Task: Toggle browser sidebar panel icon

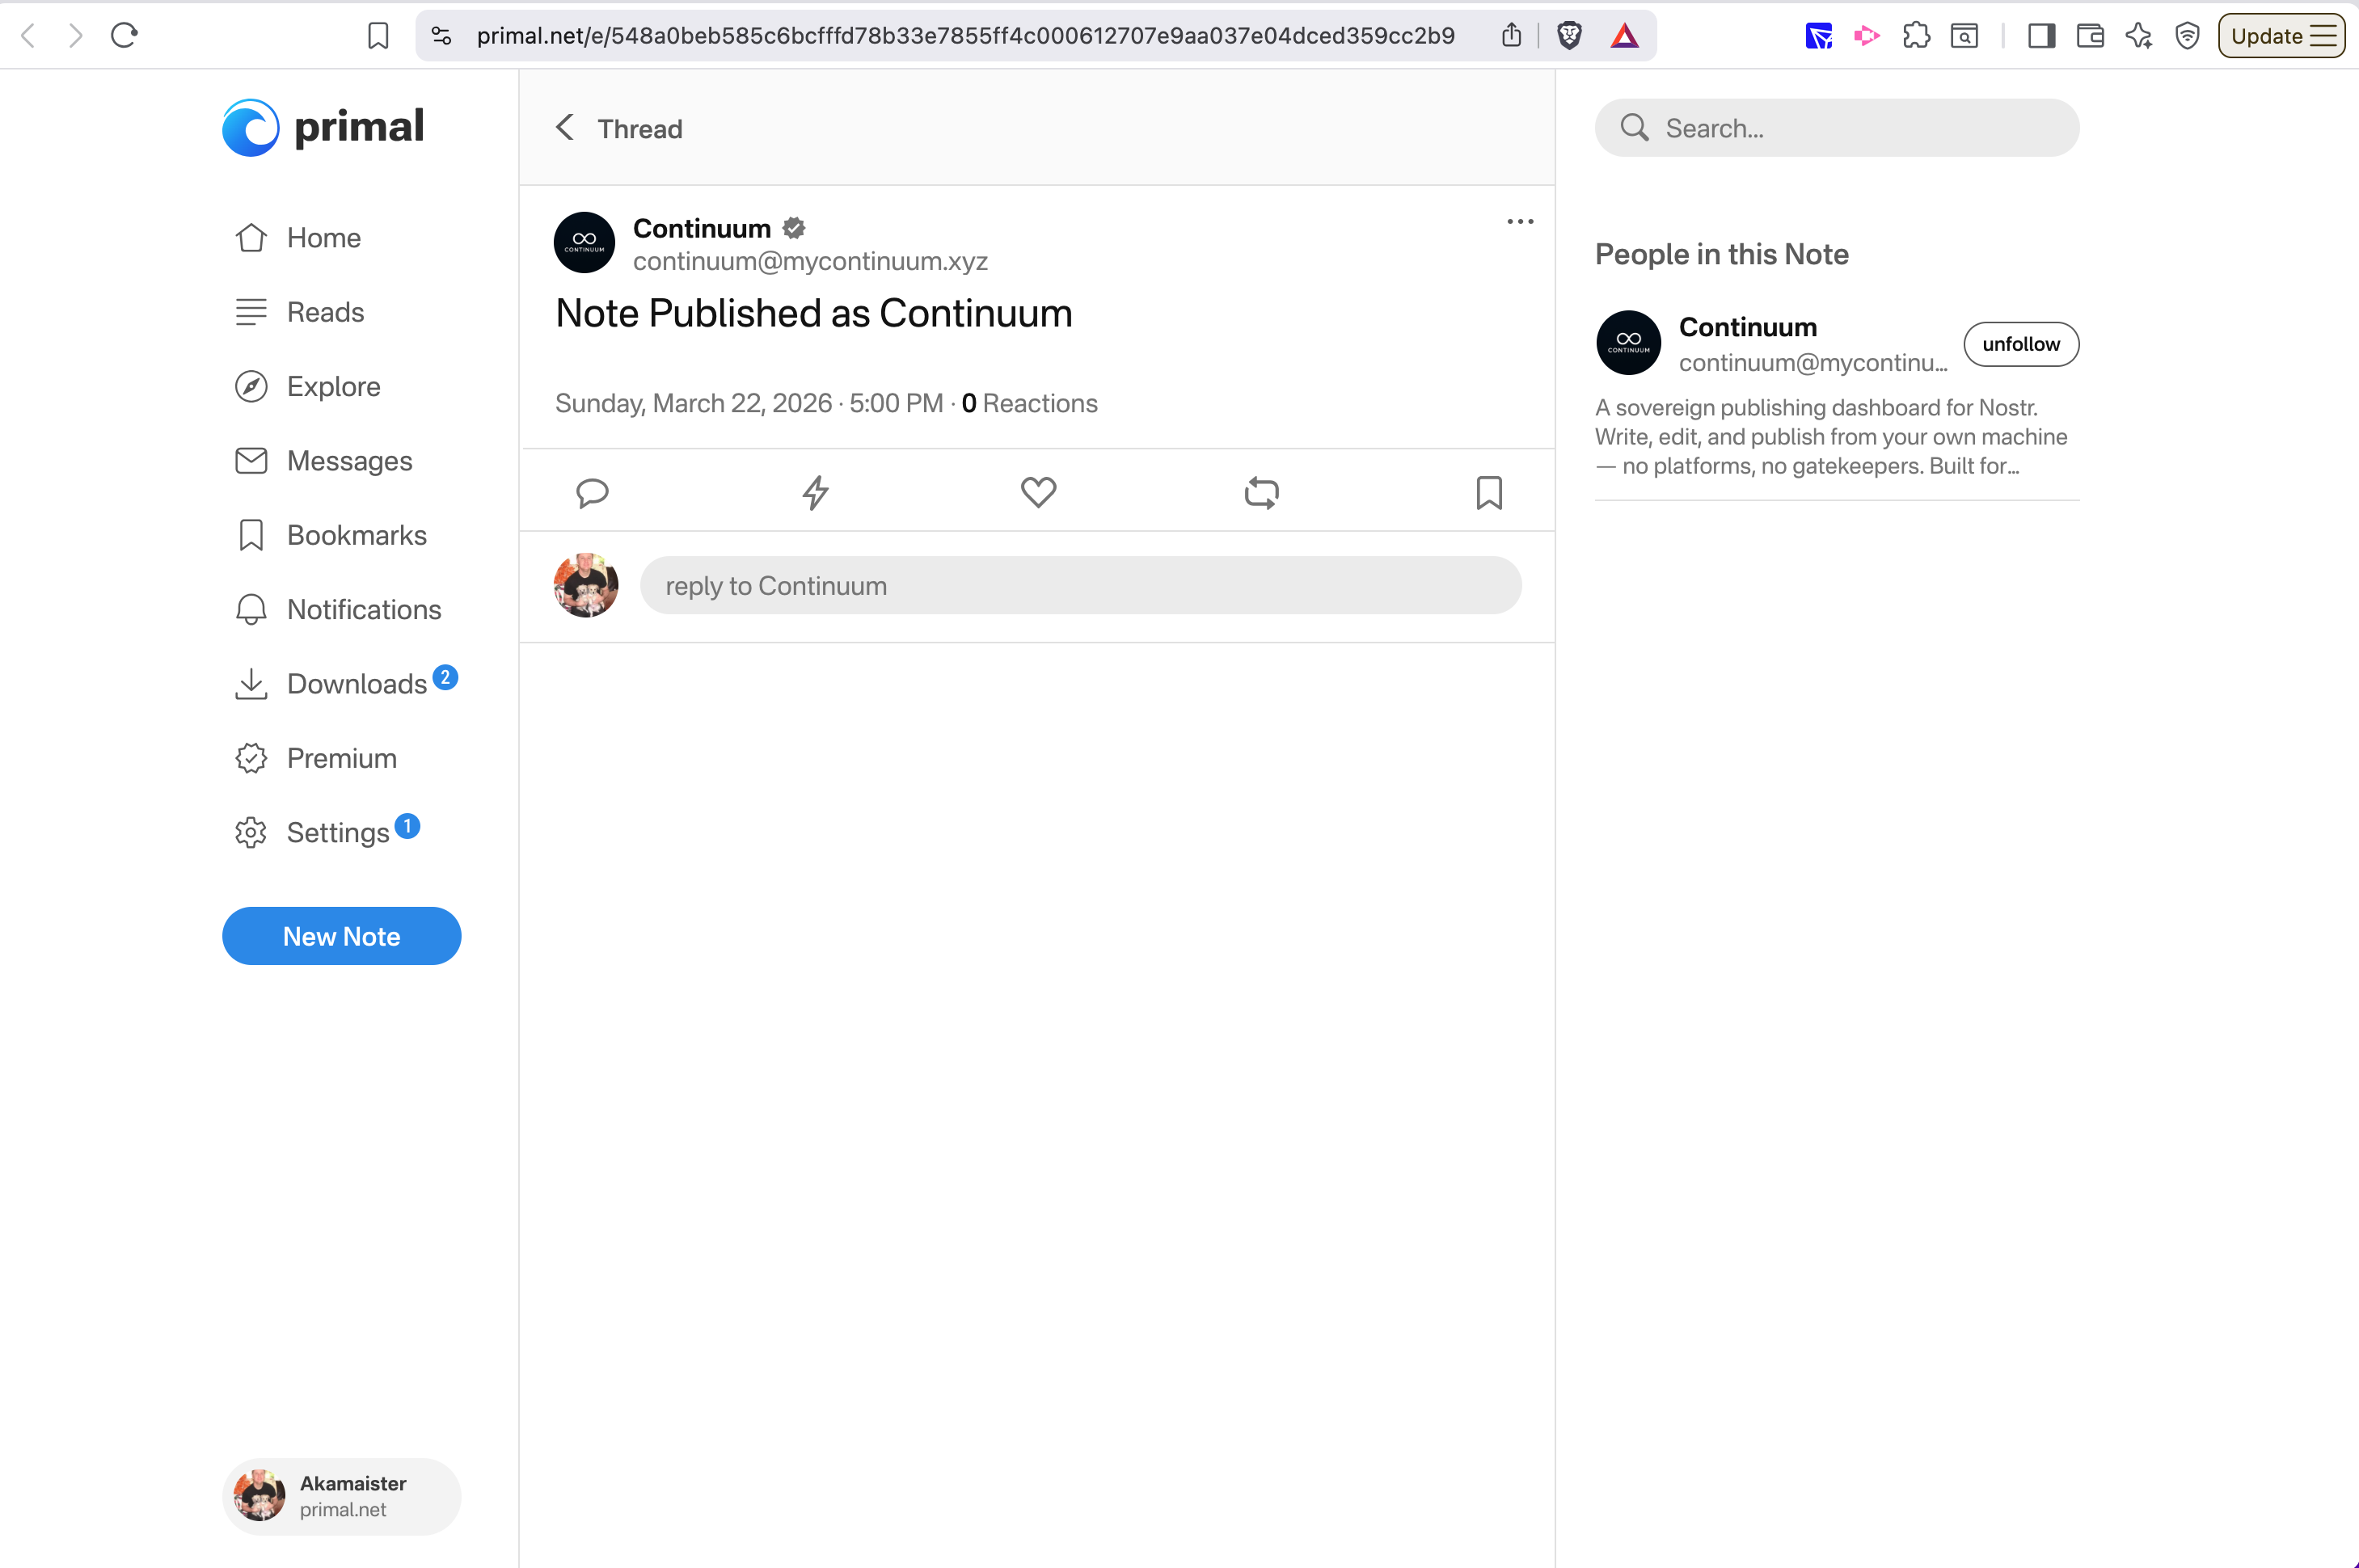Action: (2041, 36)
